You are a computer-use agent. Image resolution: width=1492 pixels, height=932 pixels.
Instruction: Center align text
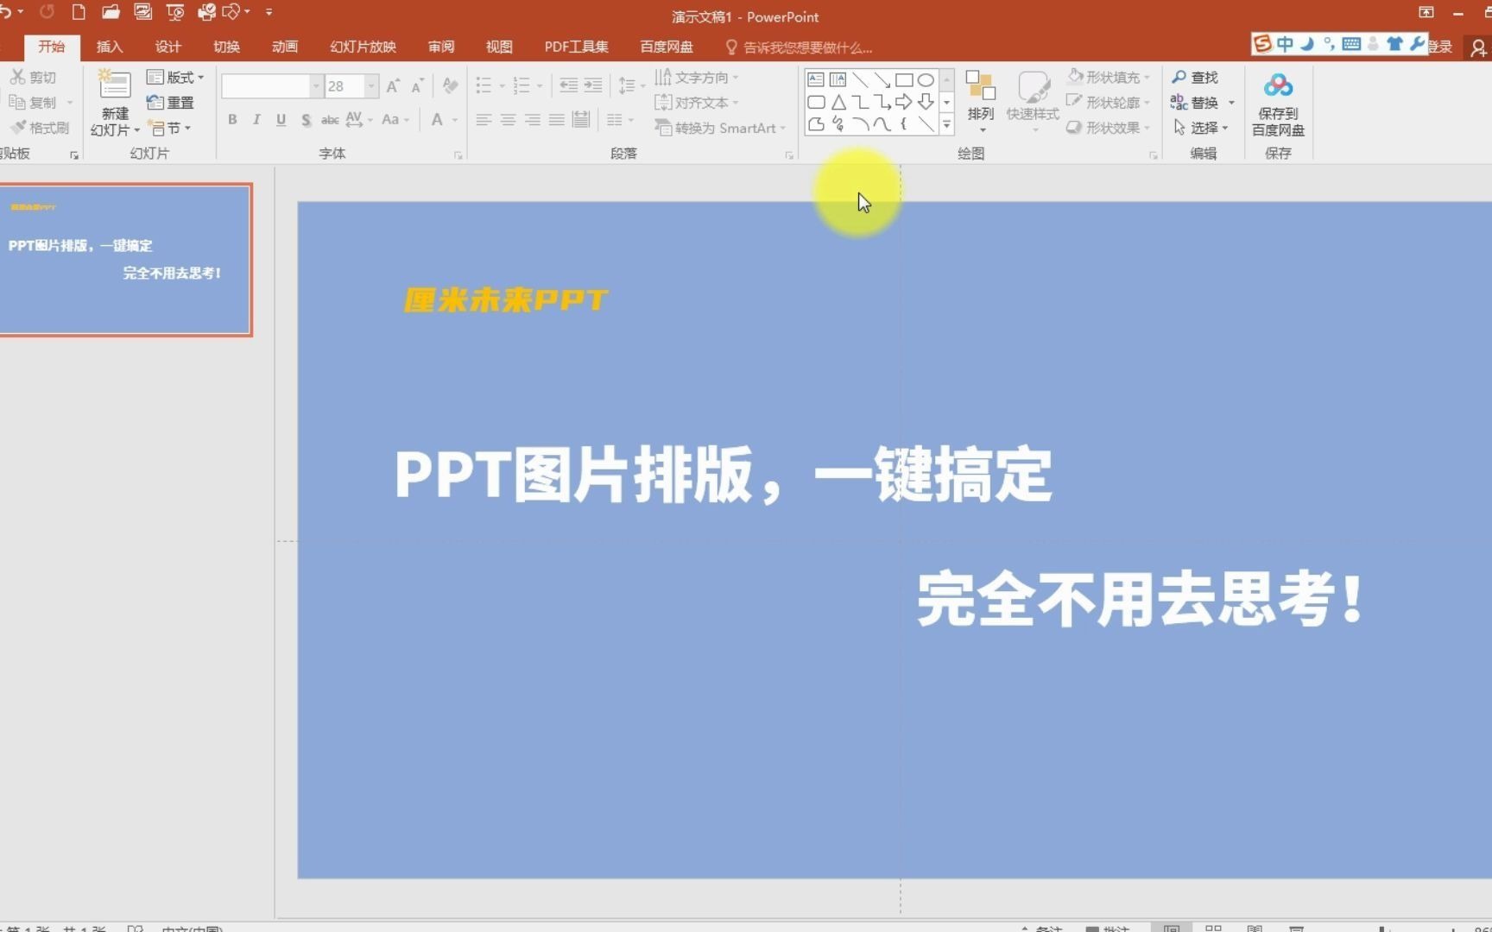pos(508,119)
